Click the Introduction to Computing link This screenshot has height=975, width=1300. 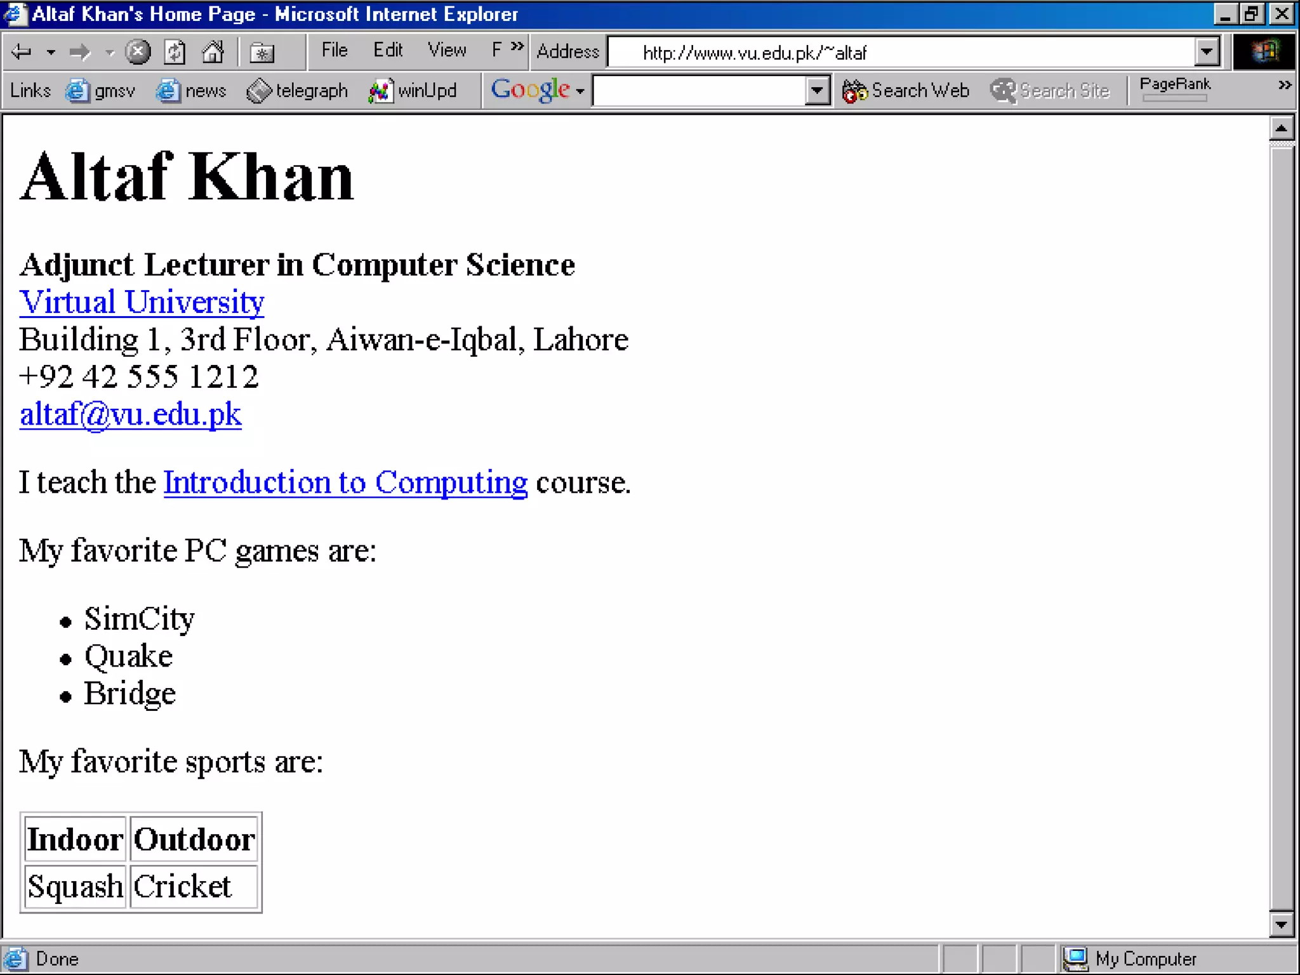tap(345, 482)
